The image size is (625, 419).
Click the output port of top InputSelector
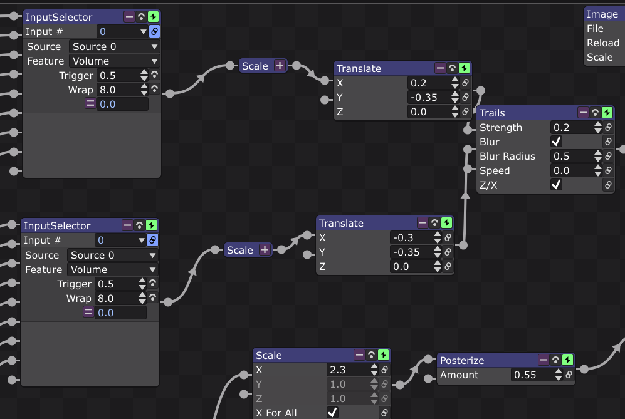170,93
